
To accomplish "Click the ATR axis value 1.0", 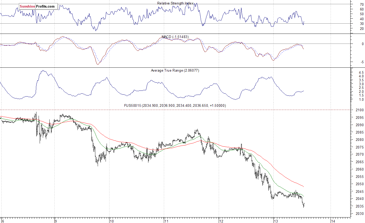I will tap(361, 100).
